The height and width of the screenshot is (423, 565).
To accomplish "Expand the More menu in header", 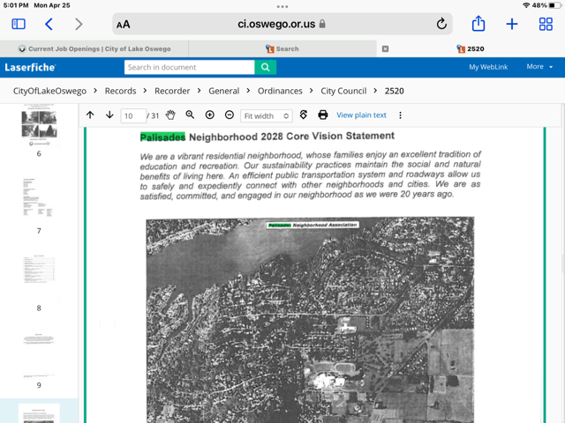I will (x=539, y=67).
